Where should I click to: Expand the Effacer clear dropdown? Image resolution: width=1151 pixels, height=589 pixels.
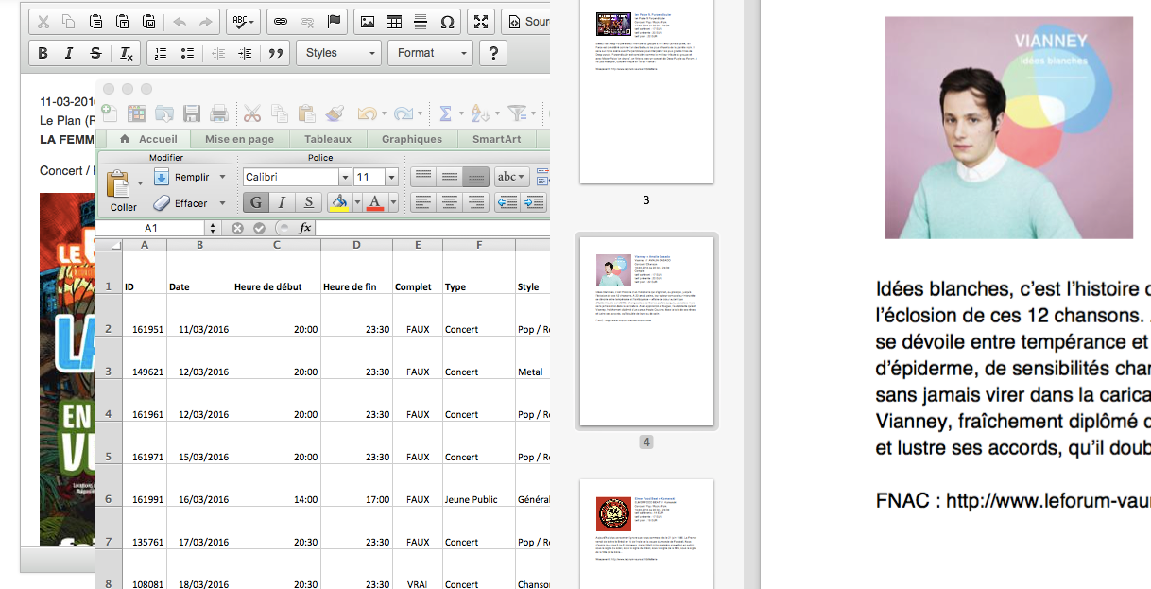(223, 203)
